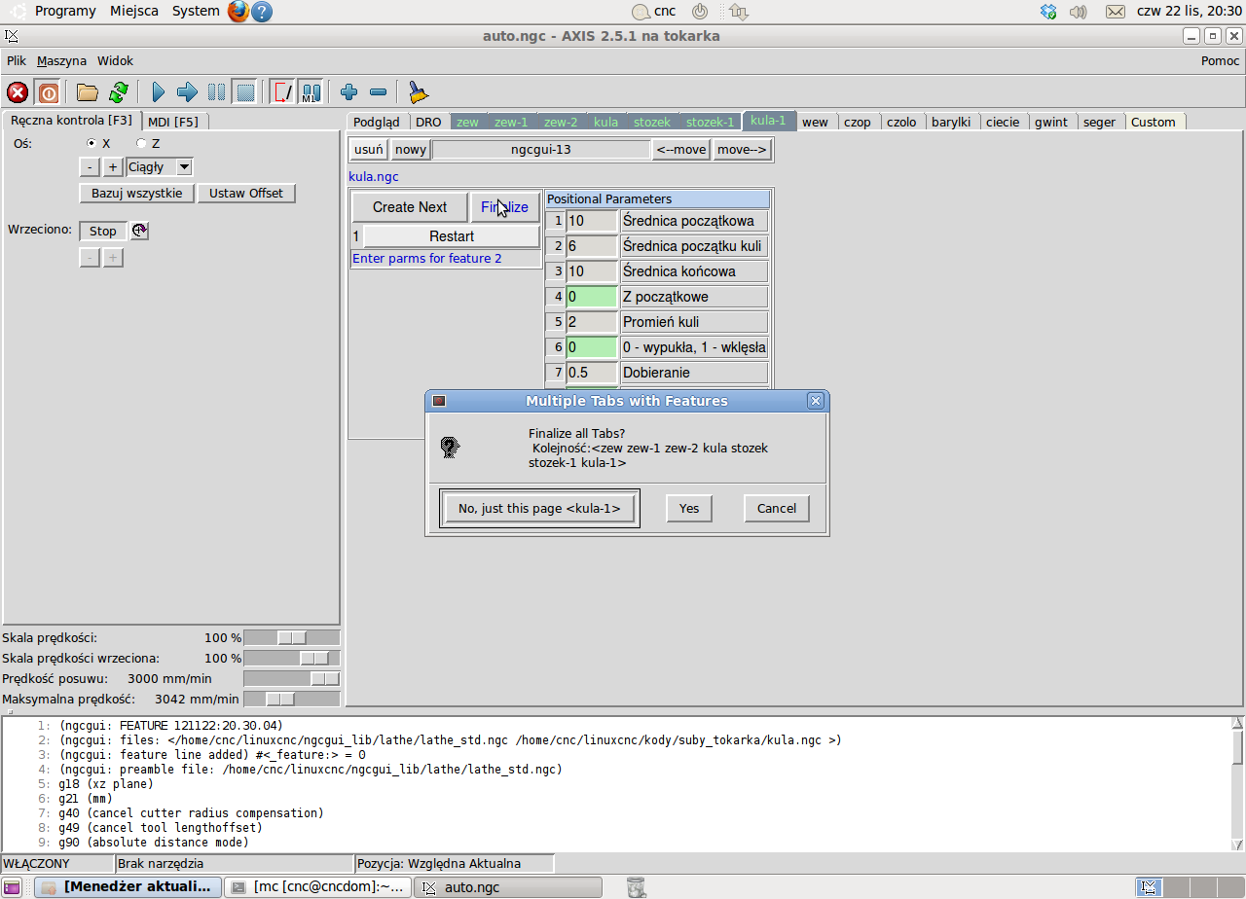
Task: Clear live plot with the broom icon
Action: [418, 92]
